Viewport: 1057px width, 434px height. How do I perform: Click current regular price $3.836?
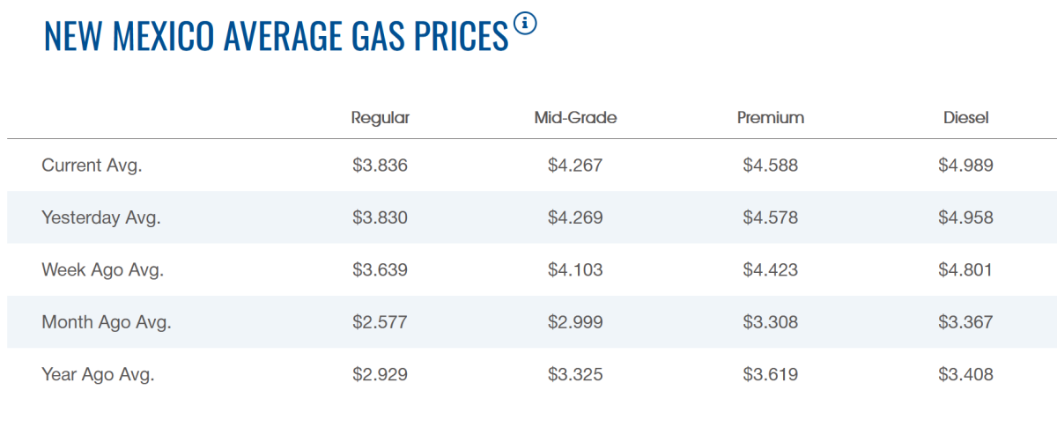point(380,165)
